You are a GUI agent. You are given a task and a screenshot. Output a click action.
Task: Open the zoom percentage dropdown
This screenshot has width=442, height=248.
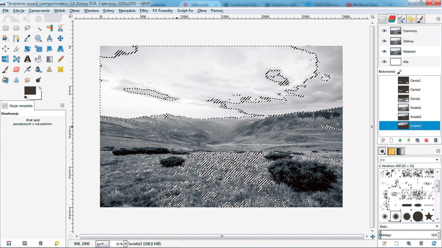click(x=125, y=244)
